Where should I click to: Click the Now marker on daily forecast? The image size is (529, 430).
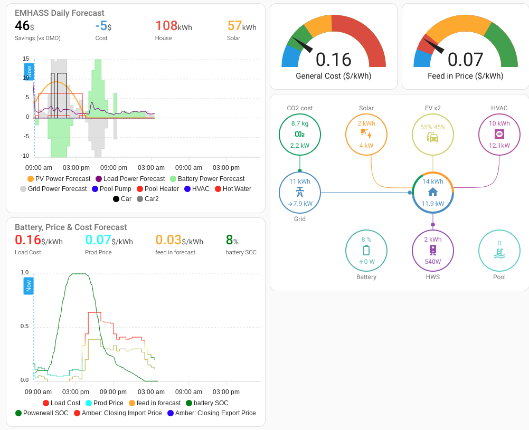[x=29, y=71]
